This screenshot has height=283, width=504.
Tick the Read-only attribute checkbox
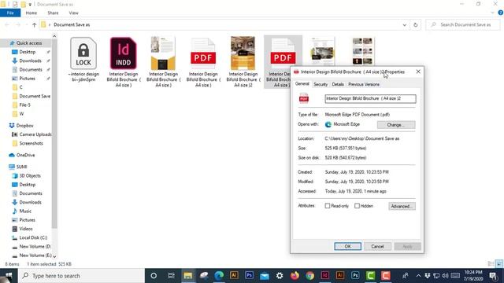pyautogui.click(x=328, y=206)
